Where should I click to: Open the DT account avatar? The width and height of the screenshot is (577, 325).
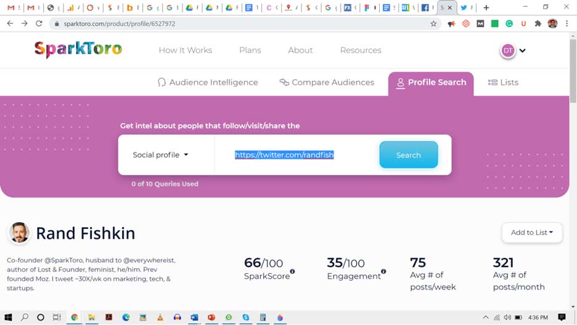[x=508, y=50]
